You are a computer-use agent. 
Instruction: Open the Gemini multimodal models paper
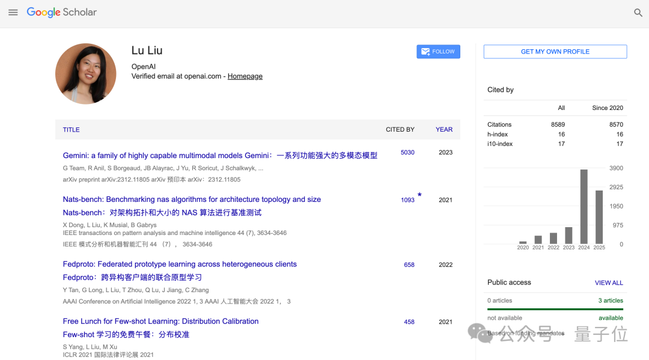point(220,156)
